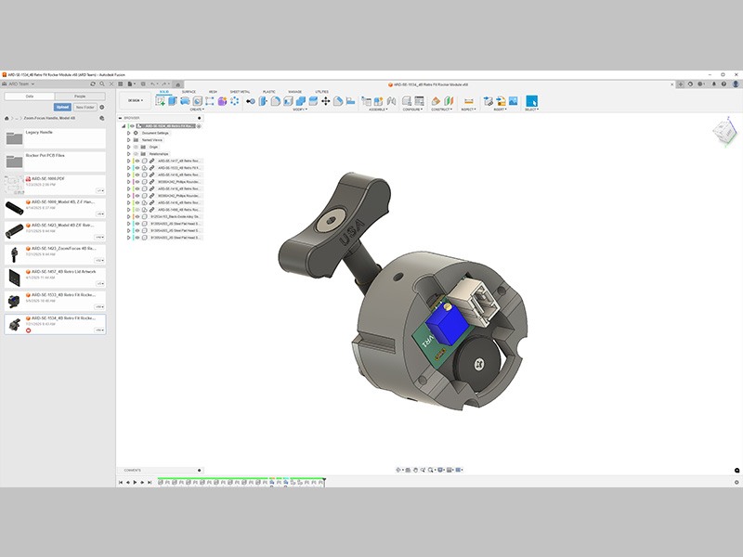The image size is (743, 557).
Task: Switch to the People tab in data panel
Action: (x=80, y=97)
